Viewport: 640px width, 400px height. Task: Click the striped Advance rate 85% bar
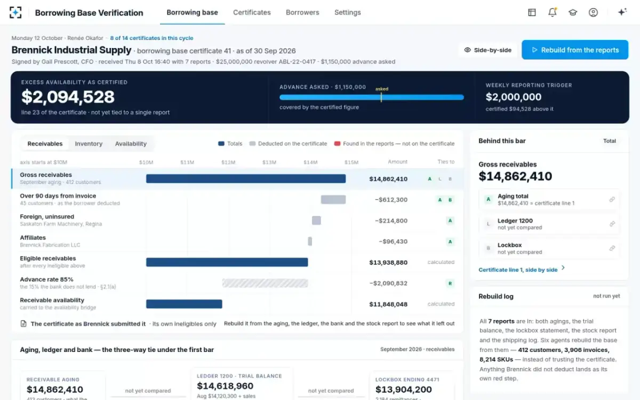(265, 283)
